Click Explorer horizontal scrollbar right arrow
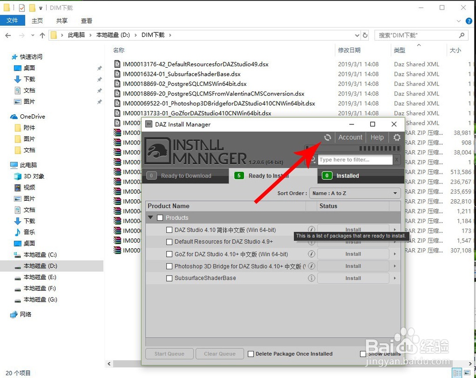Screen dimensions: 476x378 [470, 363]
